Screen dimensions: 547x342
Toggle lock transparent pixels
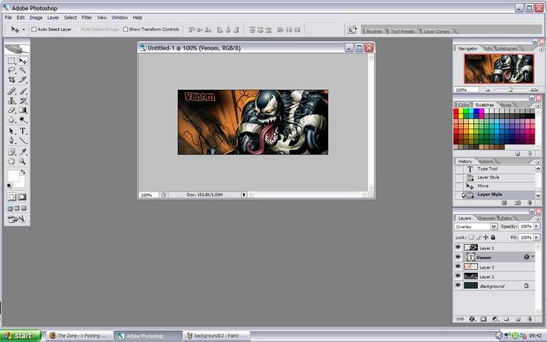pyautogui.click(x=471, y=237)
